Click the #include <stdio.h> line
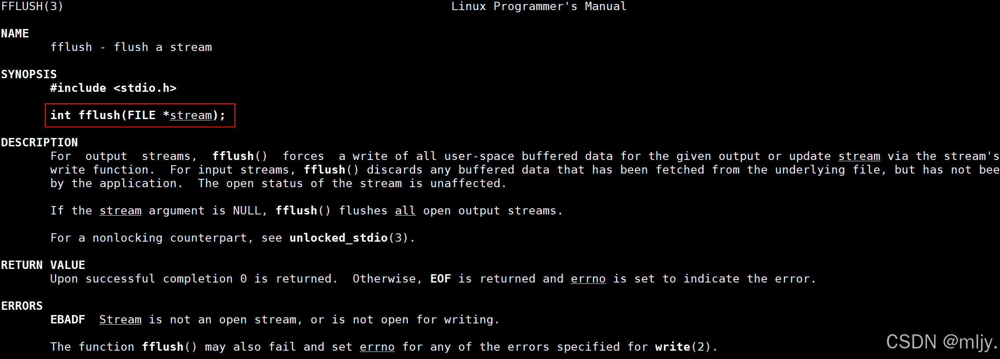 point(113,88)
